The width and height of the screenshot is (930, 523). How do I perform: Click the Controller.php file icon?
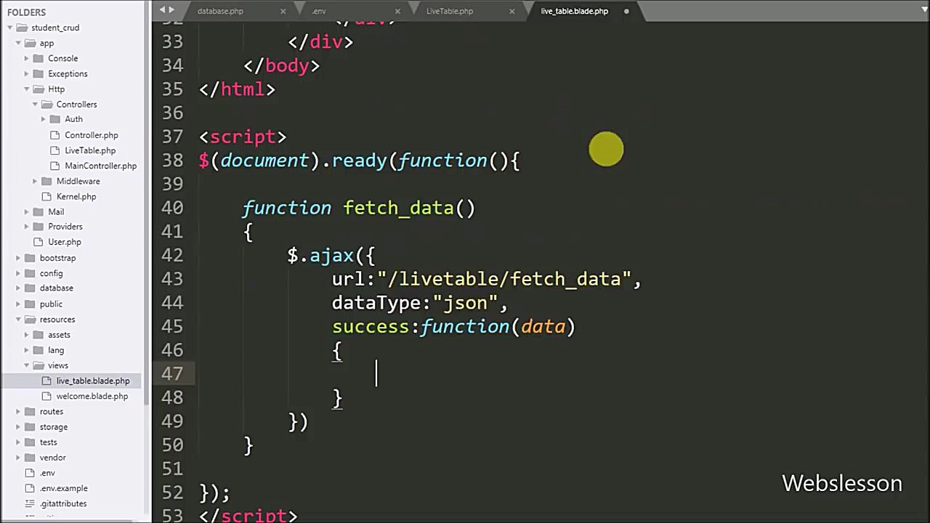[55, 135]
